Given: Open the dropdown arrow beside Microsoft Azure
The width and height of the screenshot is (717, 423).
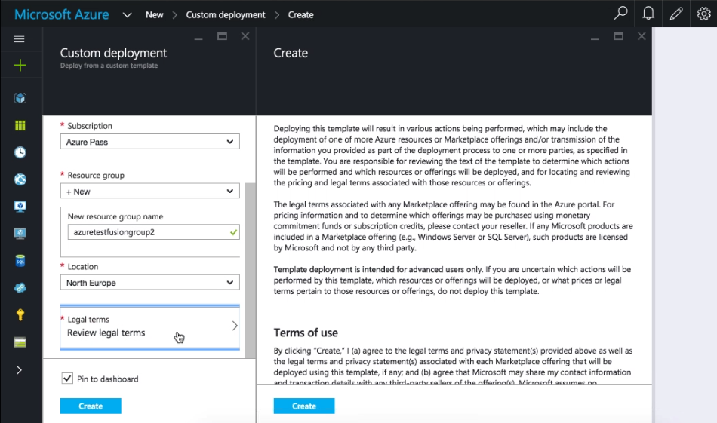Looking at the screenshot, I should (x=127, y=15).
